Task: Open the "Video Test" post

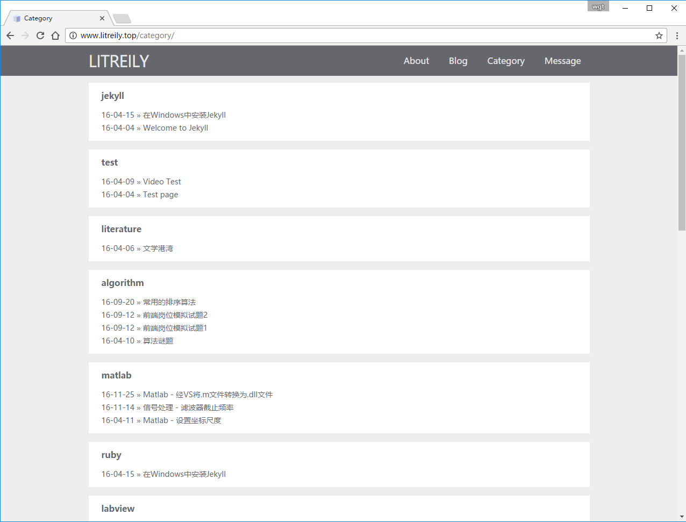Action: coord(162,182)
